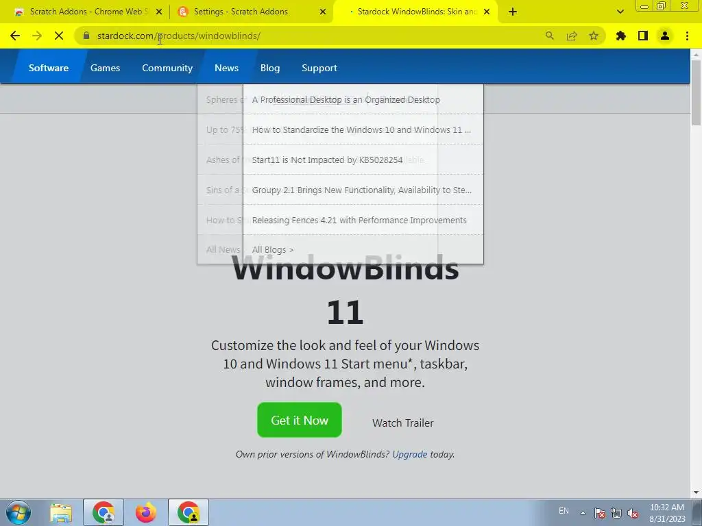Click the site lock icon

click(x=86, y=36)
